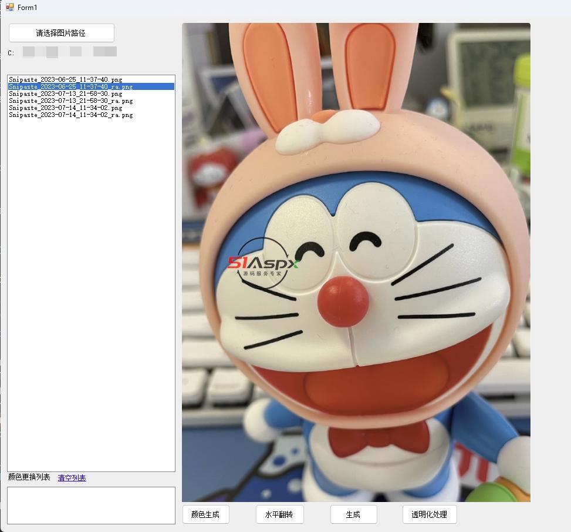Select Snipaste_2023-07-14_11-34-02_ra.png in the list
The image size is (571, 532).
[91, 115]
